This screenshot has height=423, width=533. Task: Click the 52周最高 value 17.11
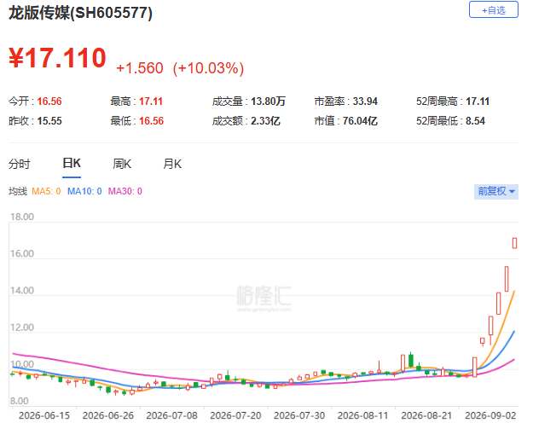(478, 101)
